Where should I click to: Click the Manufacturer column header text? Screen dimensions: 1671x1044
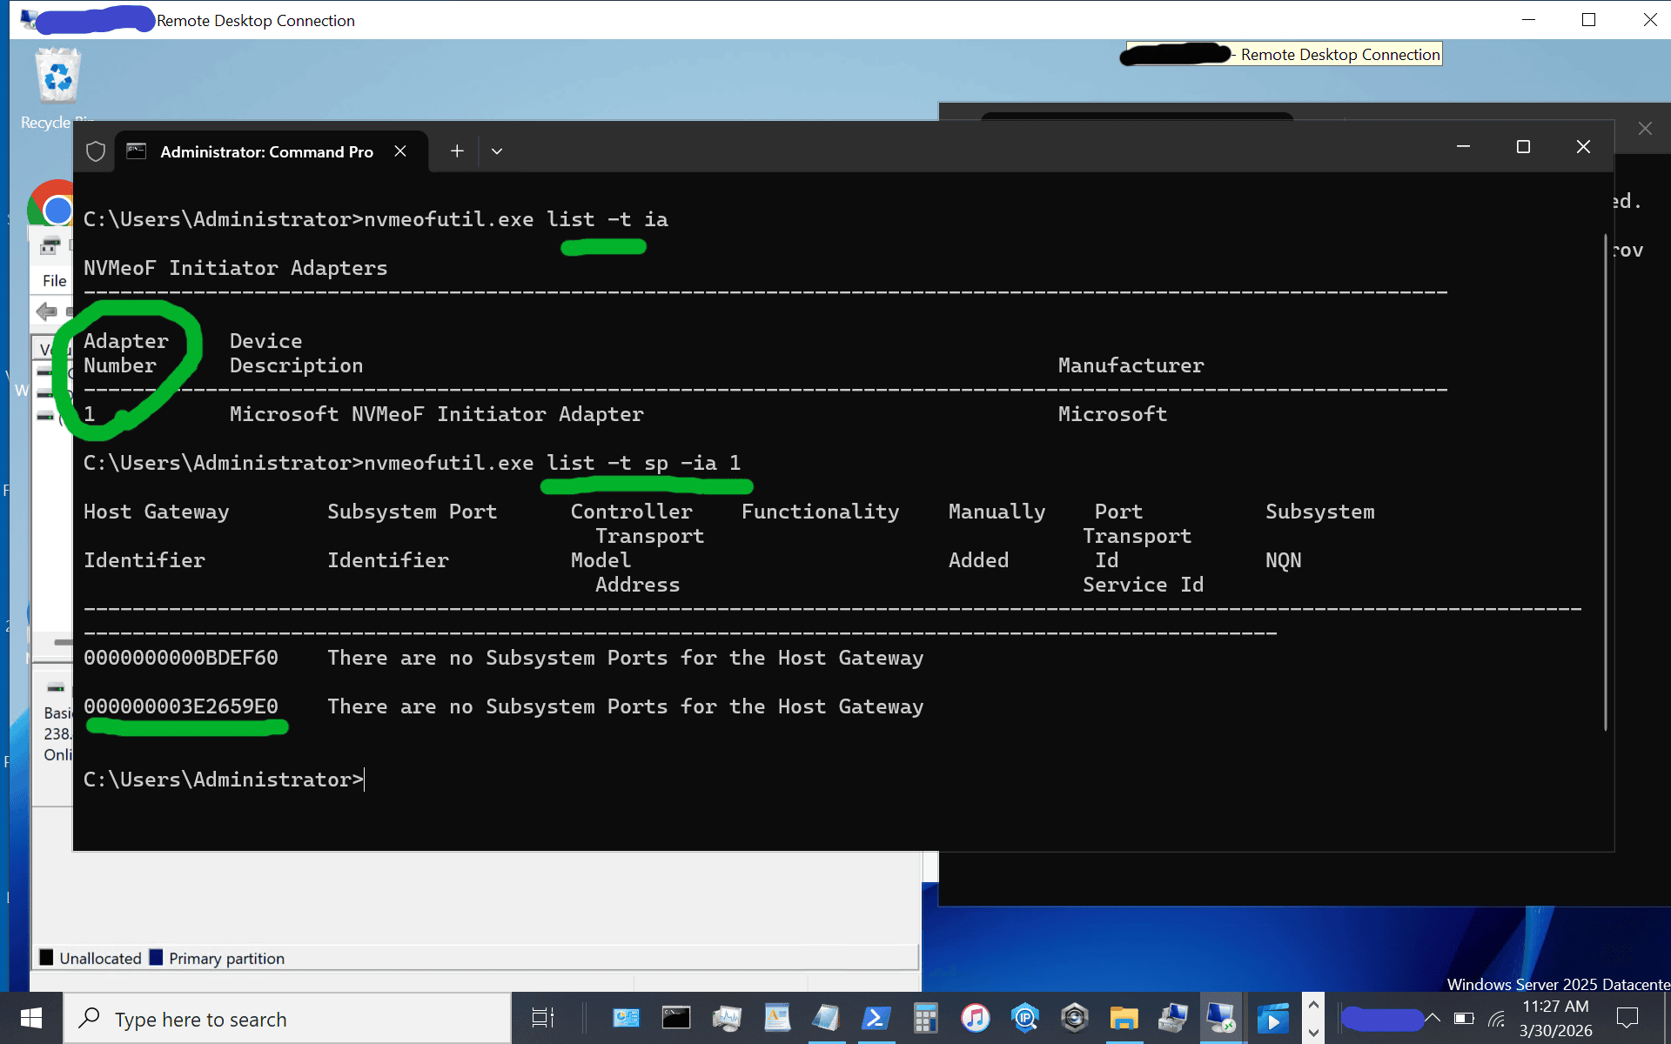[1131, 365]
